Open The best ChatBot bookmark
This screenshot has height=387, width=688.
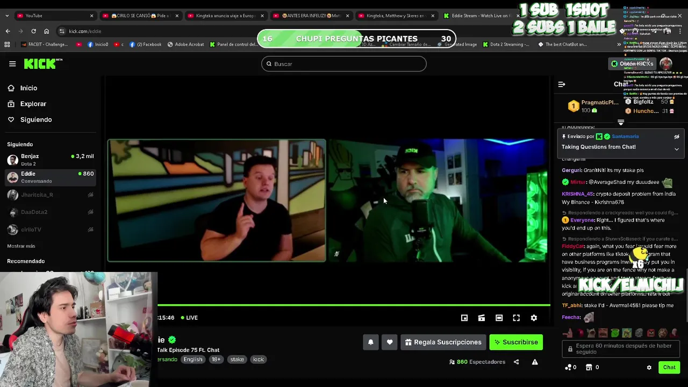(563, 45)
